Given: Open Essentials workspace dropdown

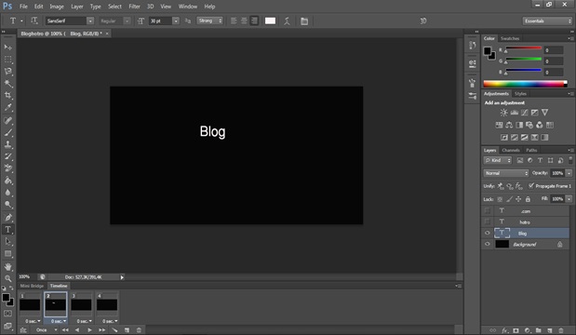Looking at the screenshot, I should (x=547, y=20).
